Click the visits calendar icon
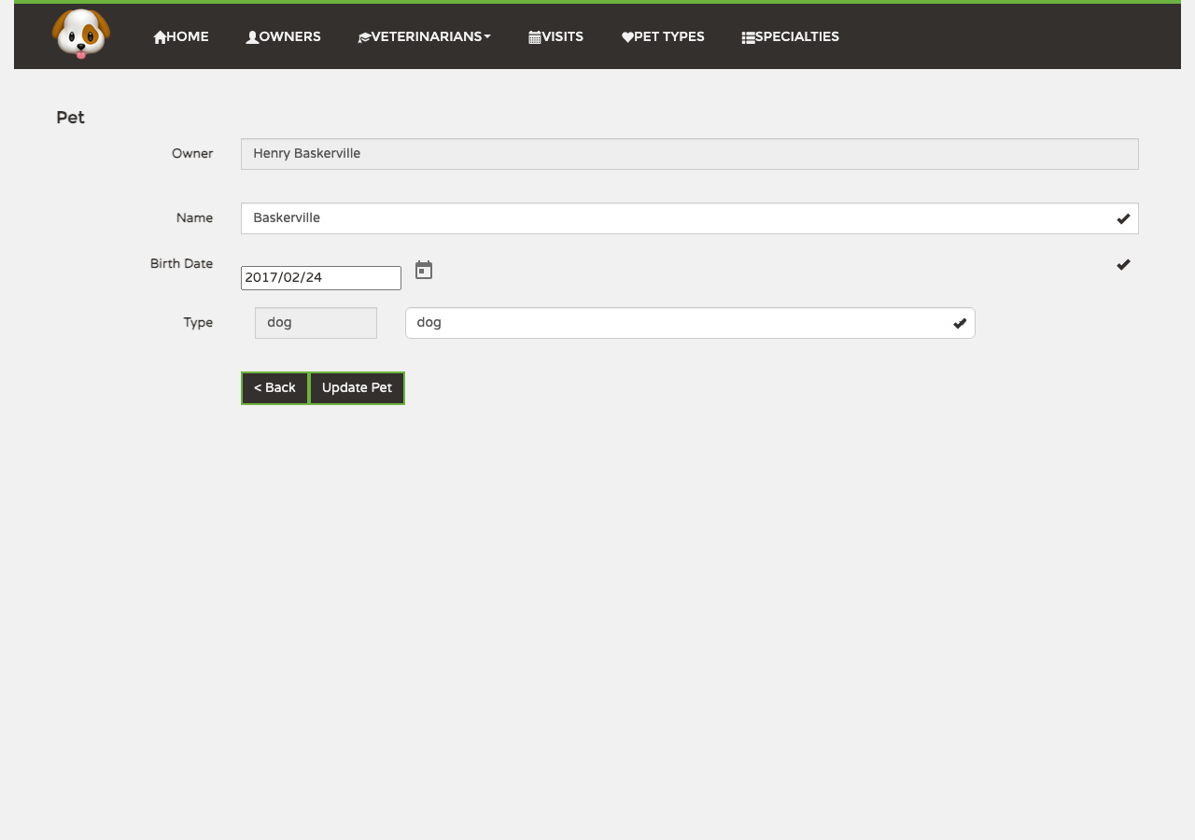The height and width of the screenshot is (840, 1195). tap(535, 37)
